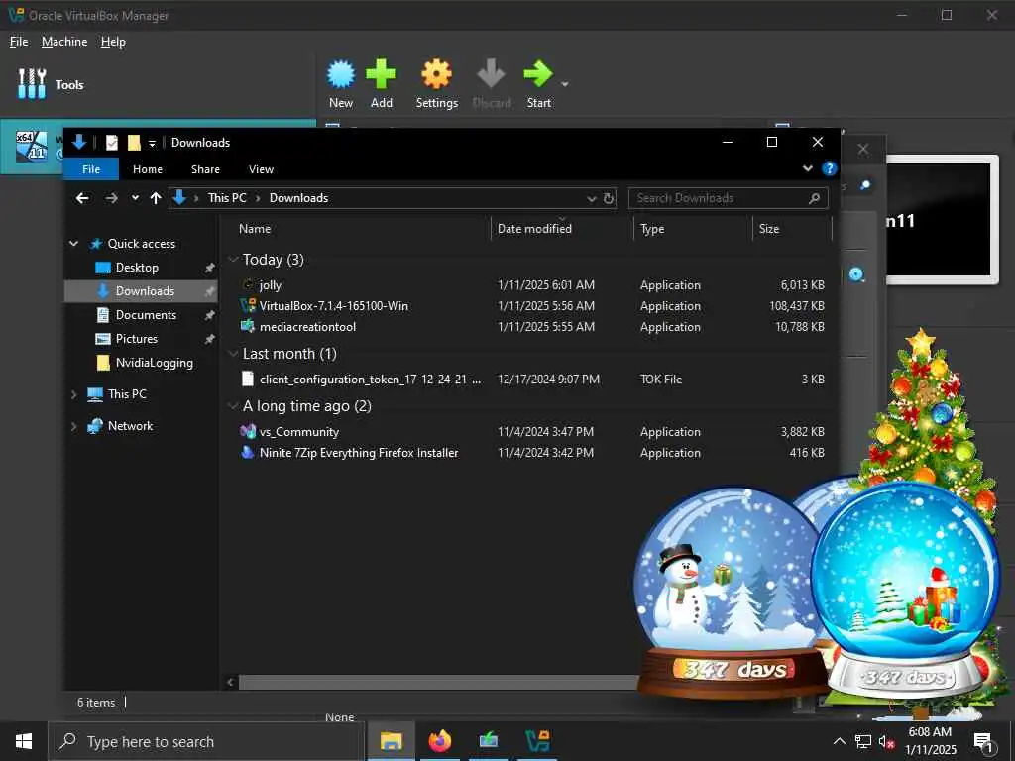
Task: Click the New machine icon in VirtualBox
Action: tap(341, 74)
